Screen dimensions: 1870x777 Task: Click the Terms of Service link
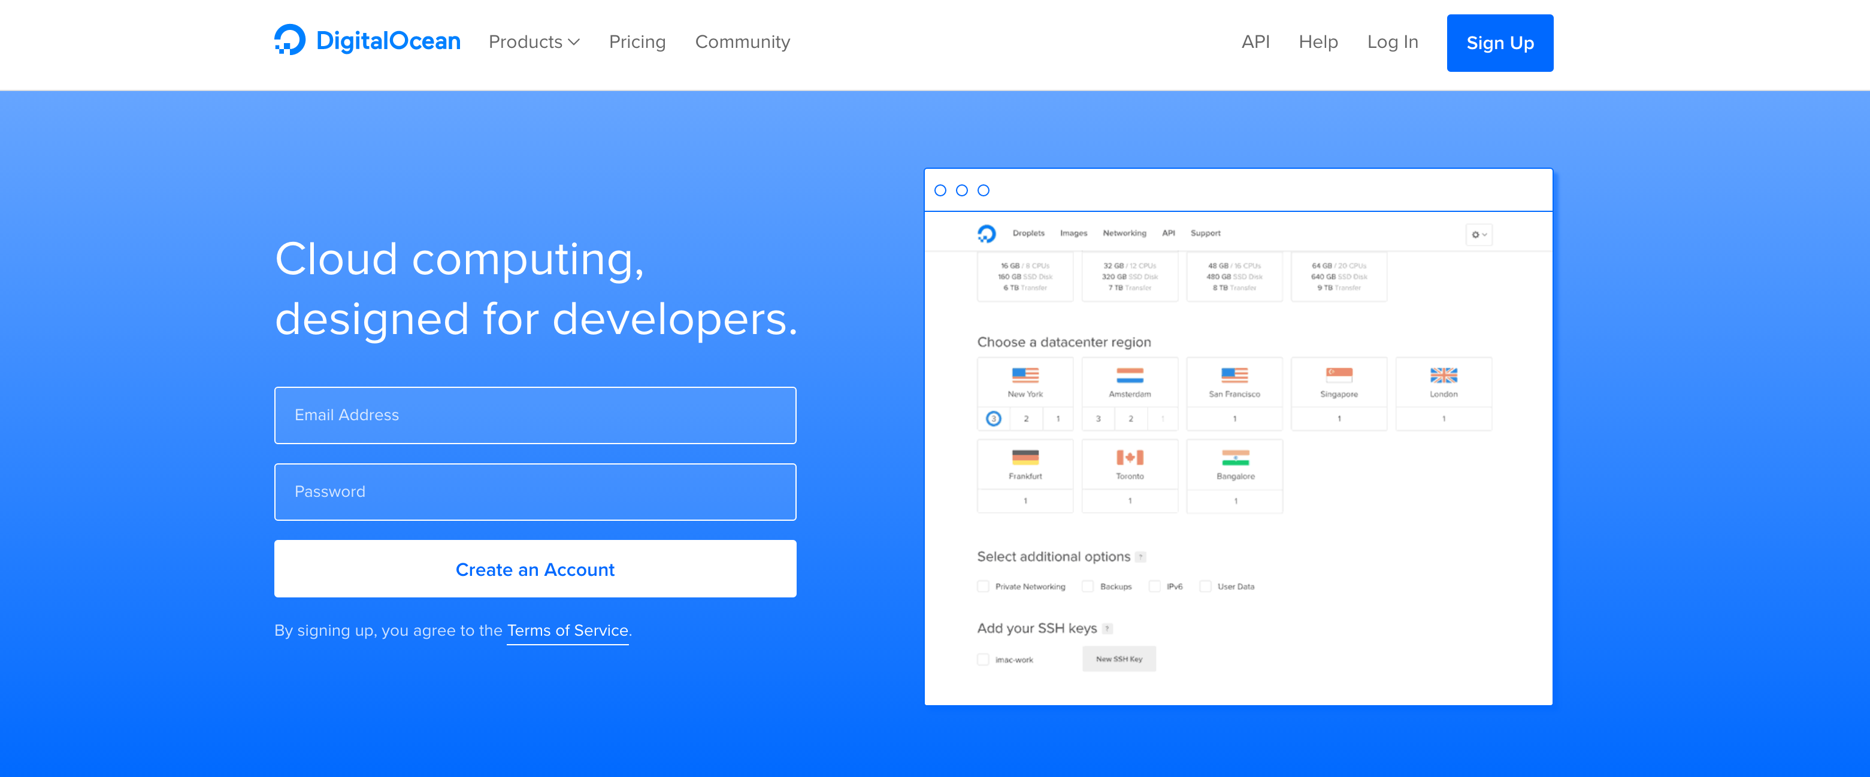[x=567, y=630]
